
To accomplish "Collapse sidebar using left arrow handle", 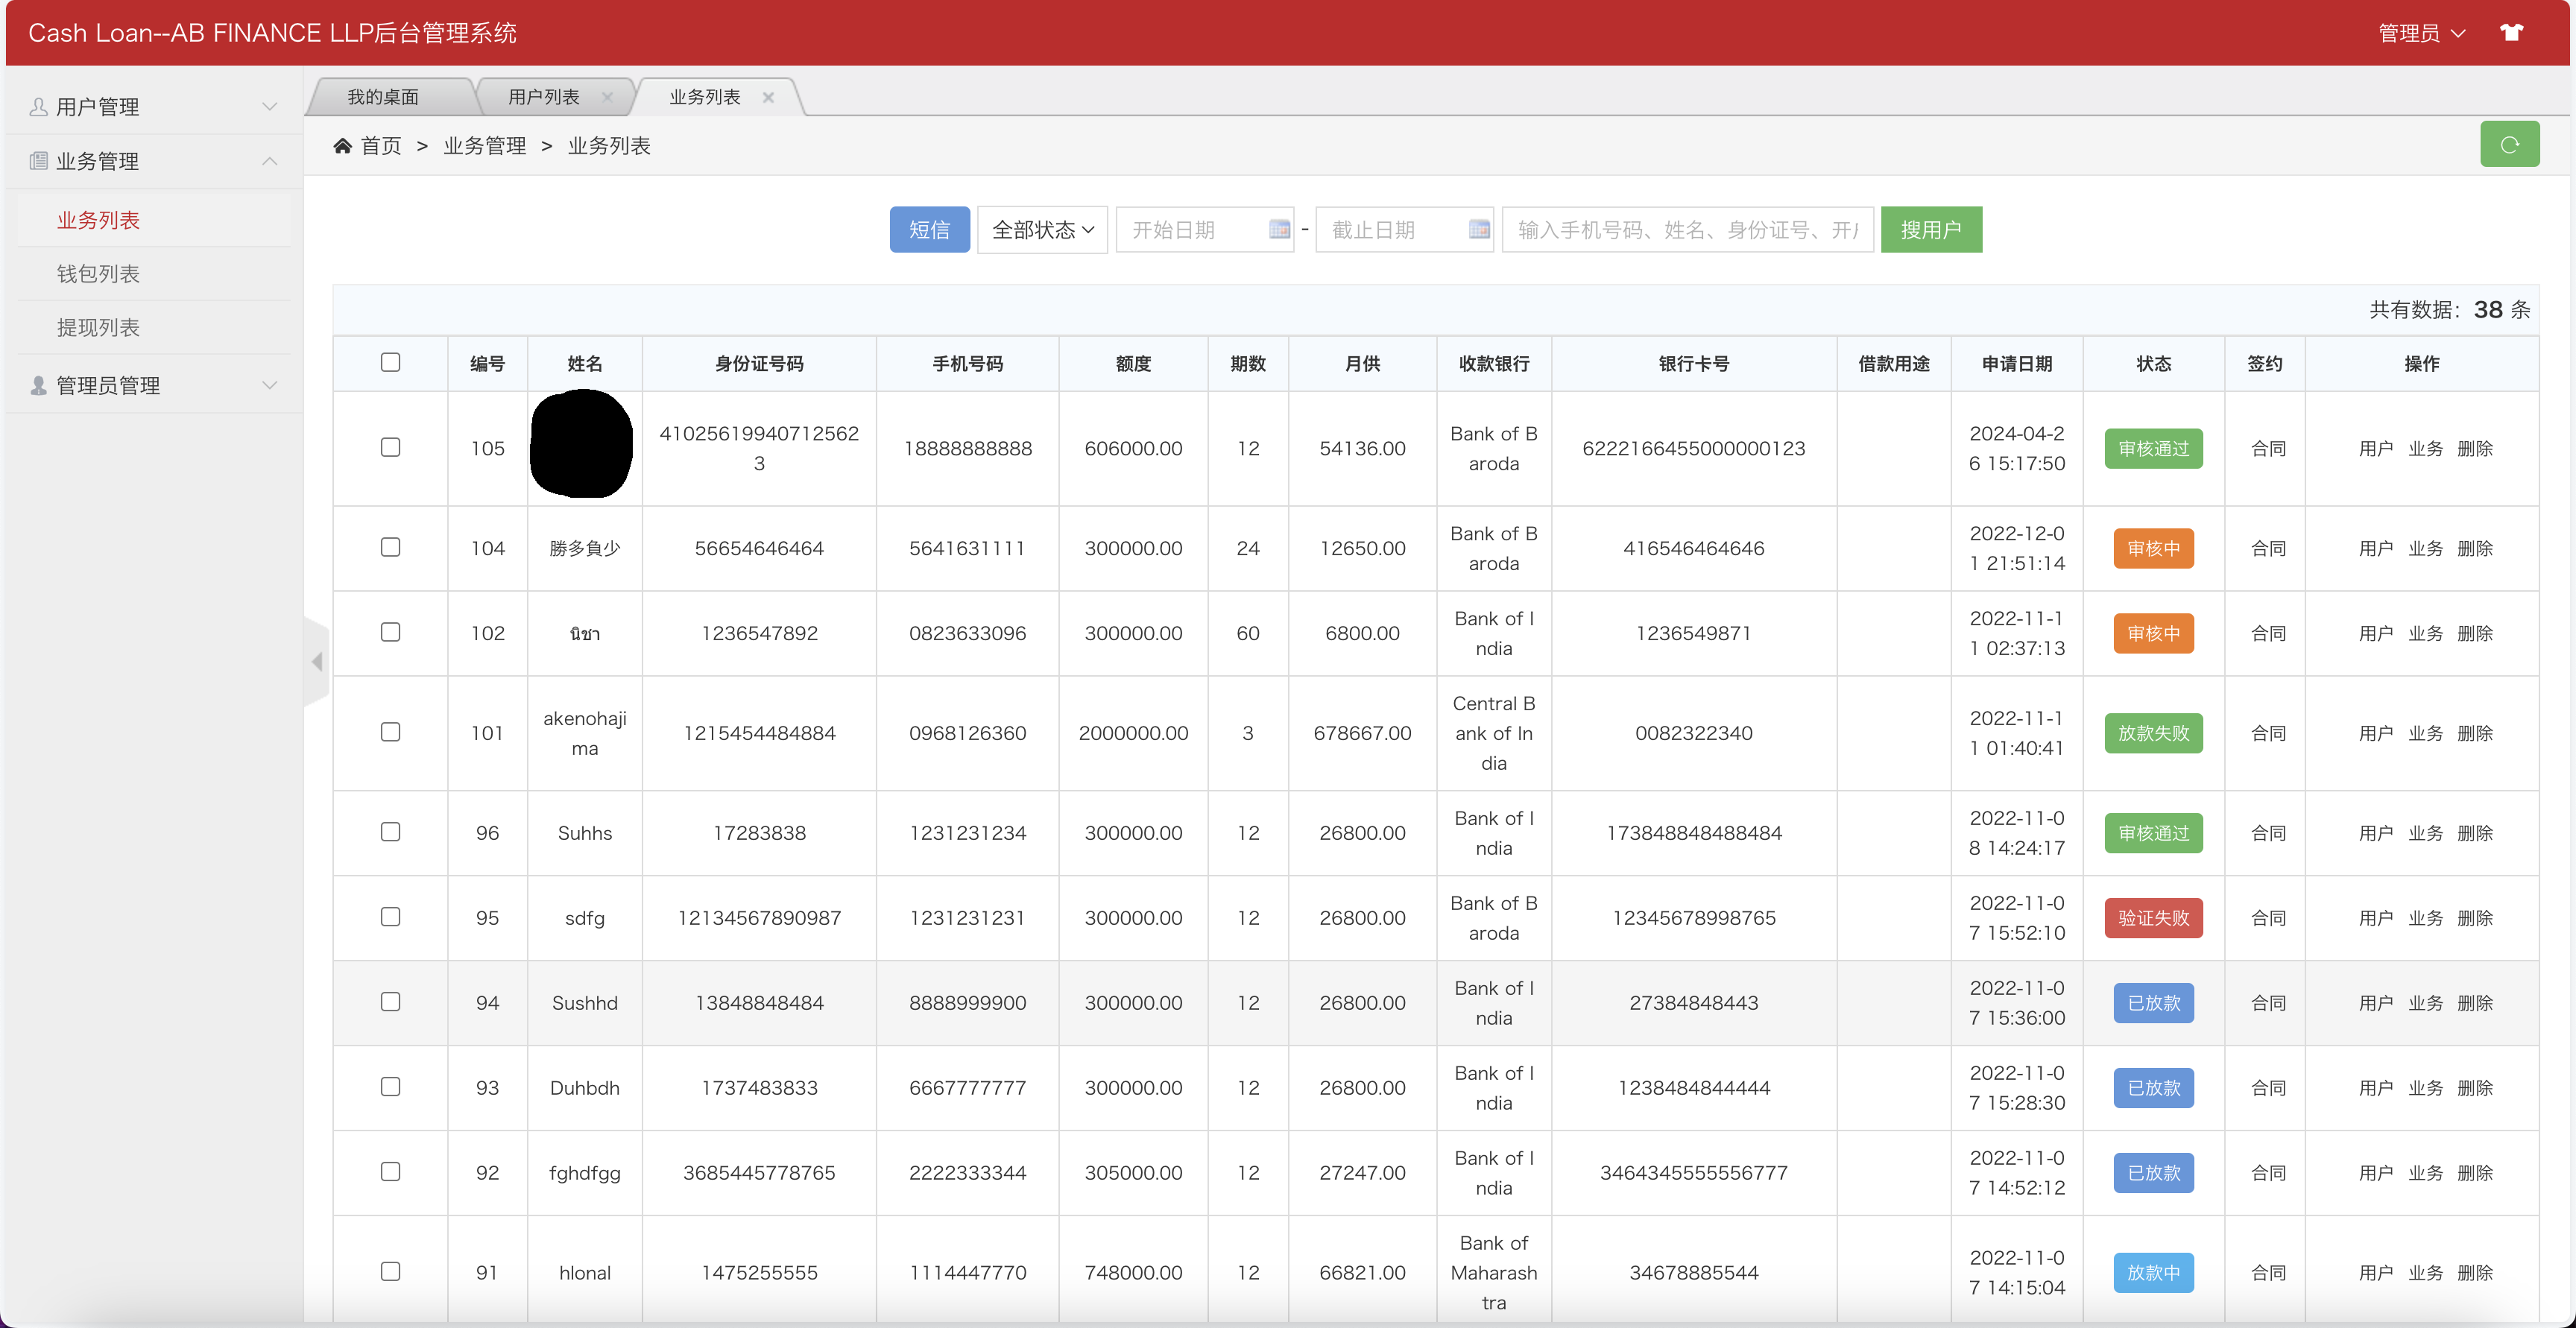I will pos(317,661).
